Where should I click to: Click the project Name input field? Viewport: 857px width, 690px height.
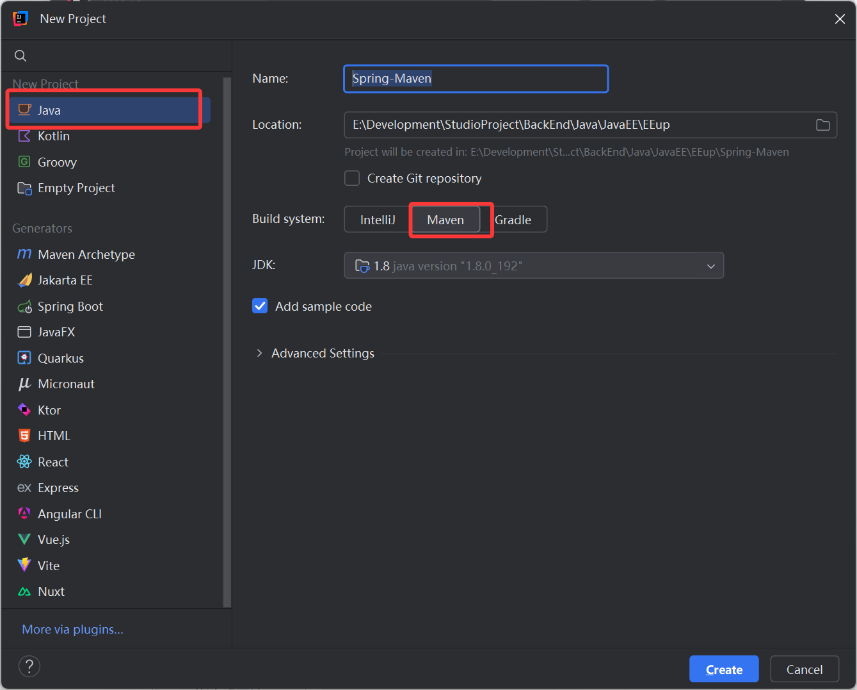476,79
